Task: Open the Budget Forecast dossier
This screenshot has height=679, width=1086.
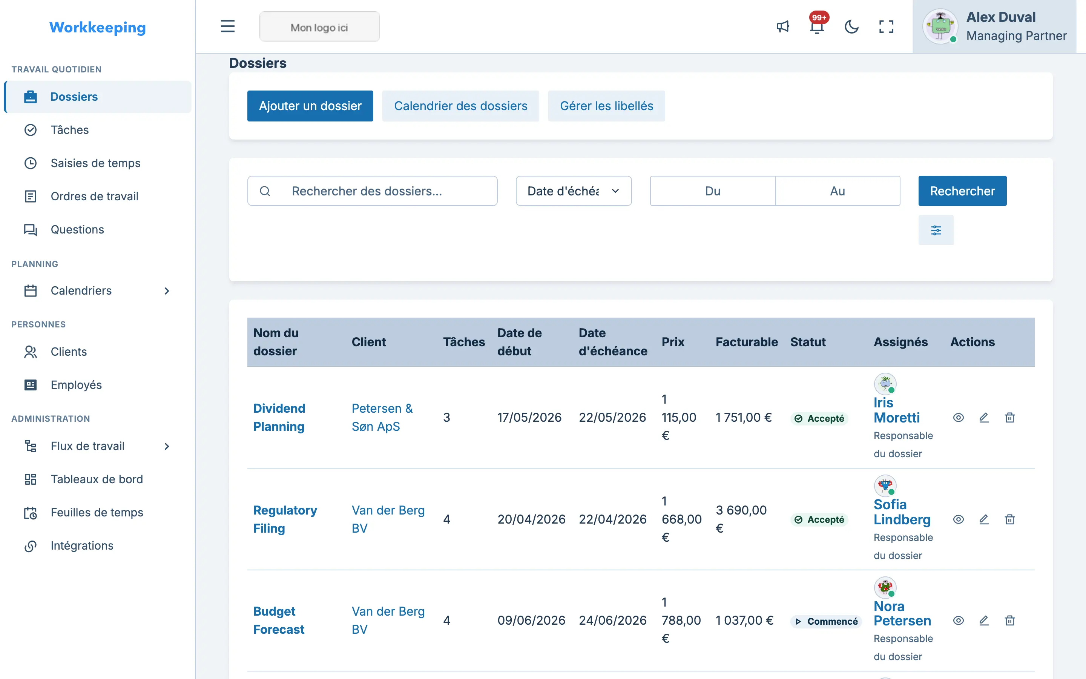Action: [x=279, y=620]
